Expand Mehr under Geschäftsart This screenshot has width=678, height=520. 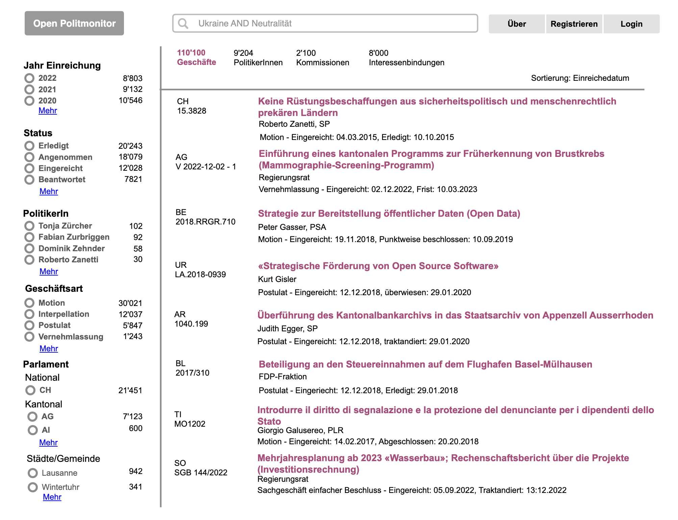(x=49, y=349)
